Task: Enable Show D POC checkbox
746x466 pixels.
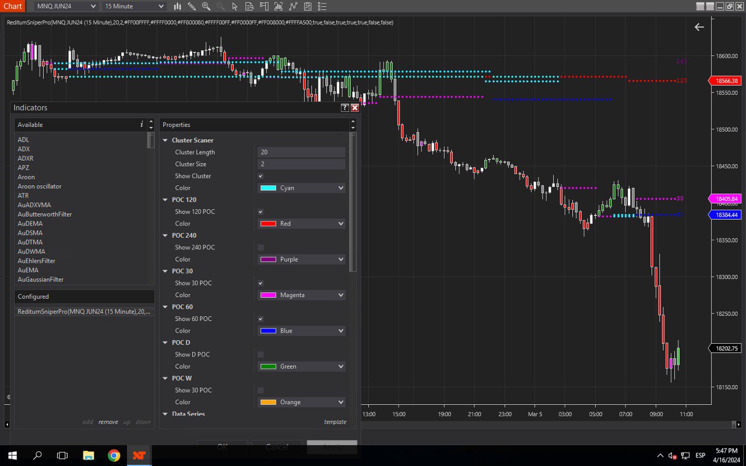Action: (261, 354)
